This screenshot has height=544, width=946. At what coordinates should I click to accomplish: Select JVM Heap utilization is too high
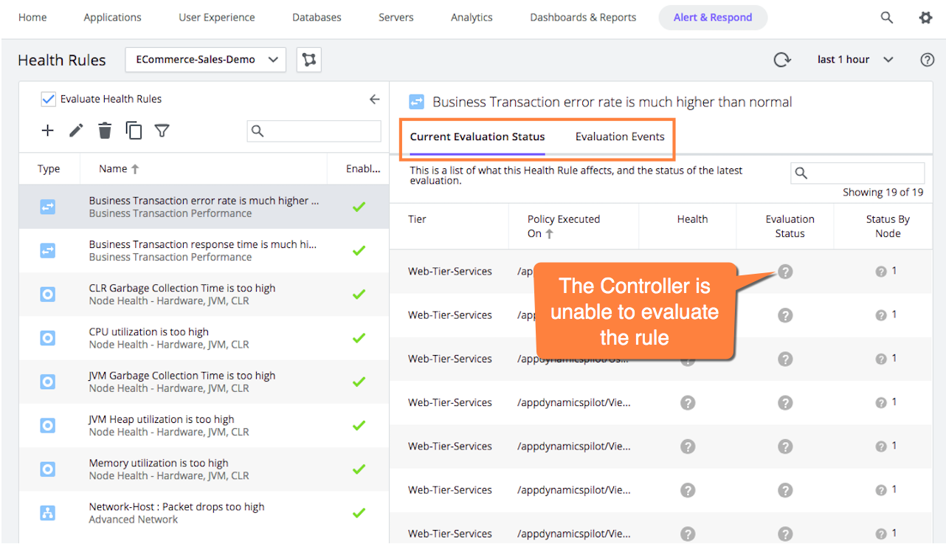point(204,425)
